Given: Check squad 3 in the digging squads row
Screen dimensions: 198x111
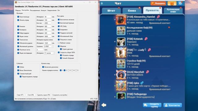Looking at the screenshot, I should 68,70.
